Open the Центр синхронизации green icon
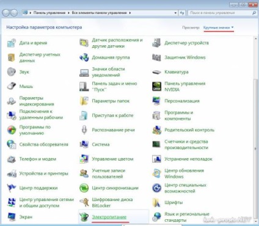Image resolution: width=259 pixels, height=226 pixels. coord(84,188)
